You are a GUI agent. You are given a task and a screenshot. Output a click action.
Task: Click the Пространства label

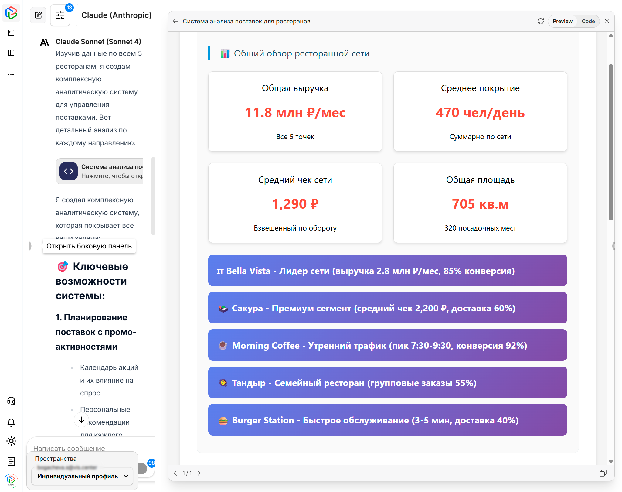(56, 459)
